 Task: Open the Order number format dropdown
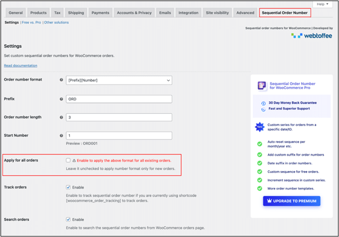(119, 80)
